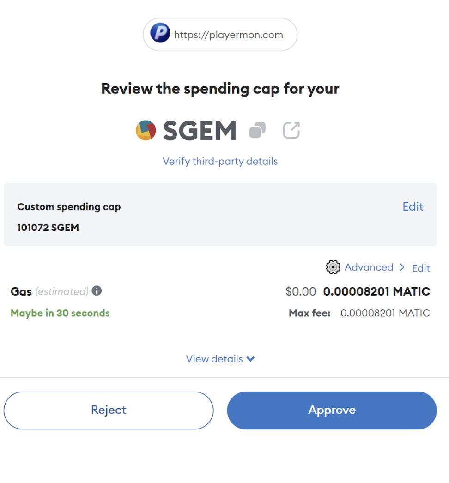449x483 pixels.
Task: Click the 0.00008201 MATIC max fee value
Action: tap(385, 313)
